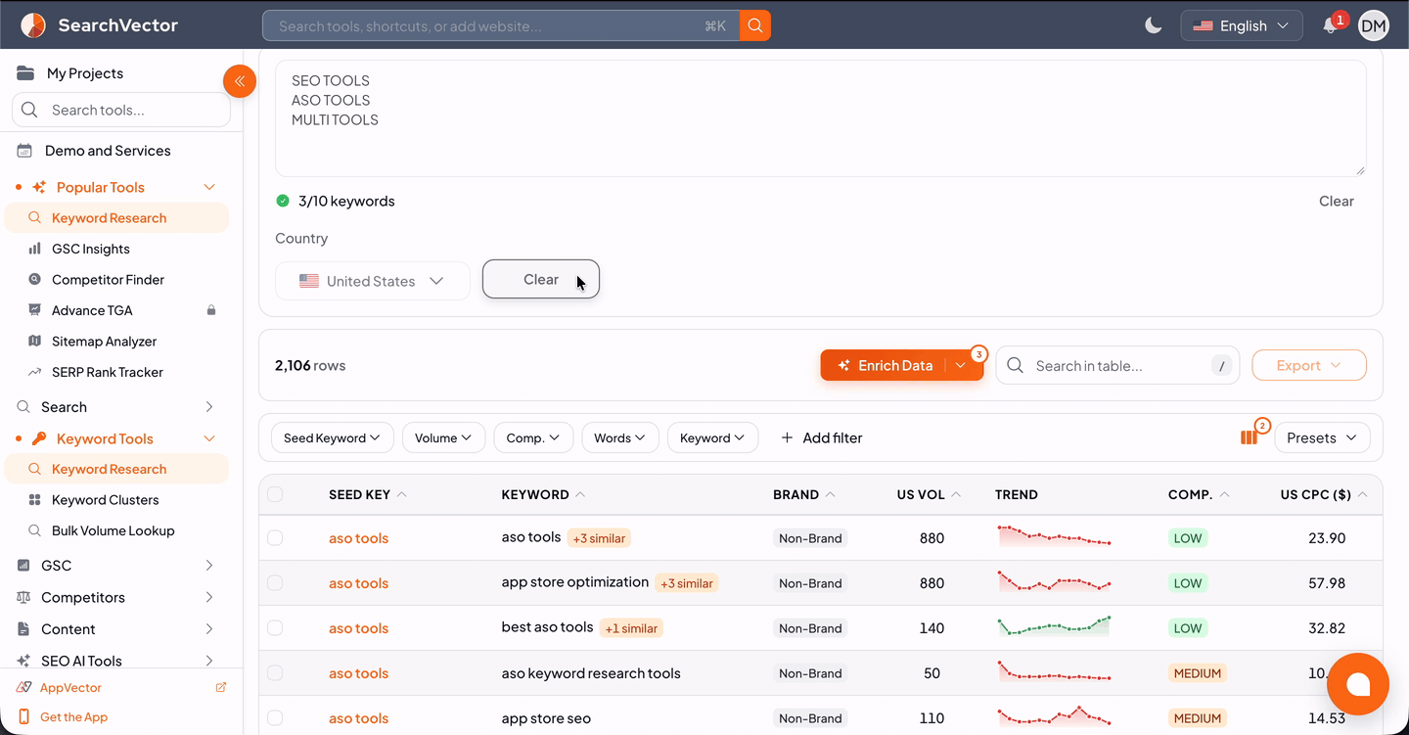Click the Add filter button
This screenshot has height=735, width=1409.
tap(822, 438)
